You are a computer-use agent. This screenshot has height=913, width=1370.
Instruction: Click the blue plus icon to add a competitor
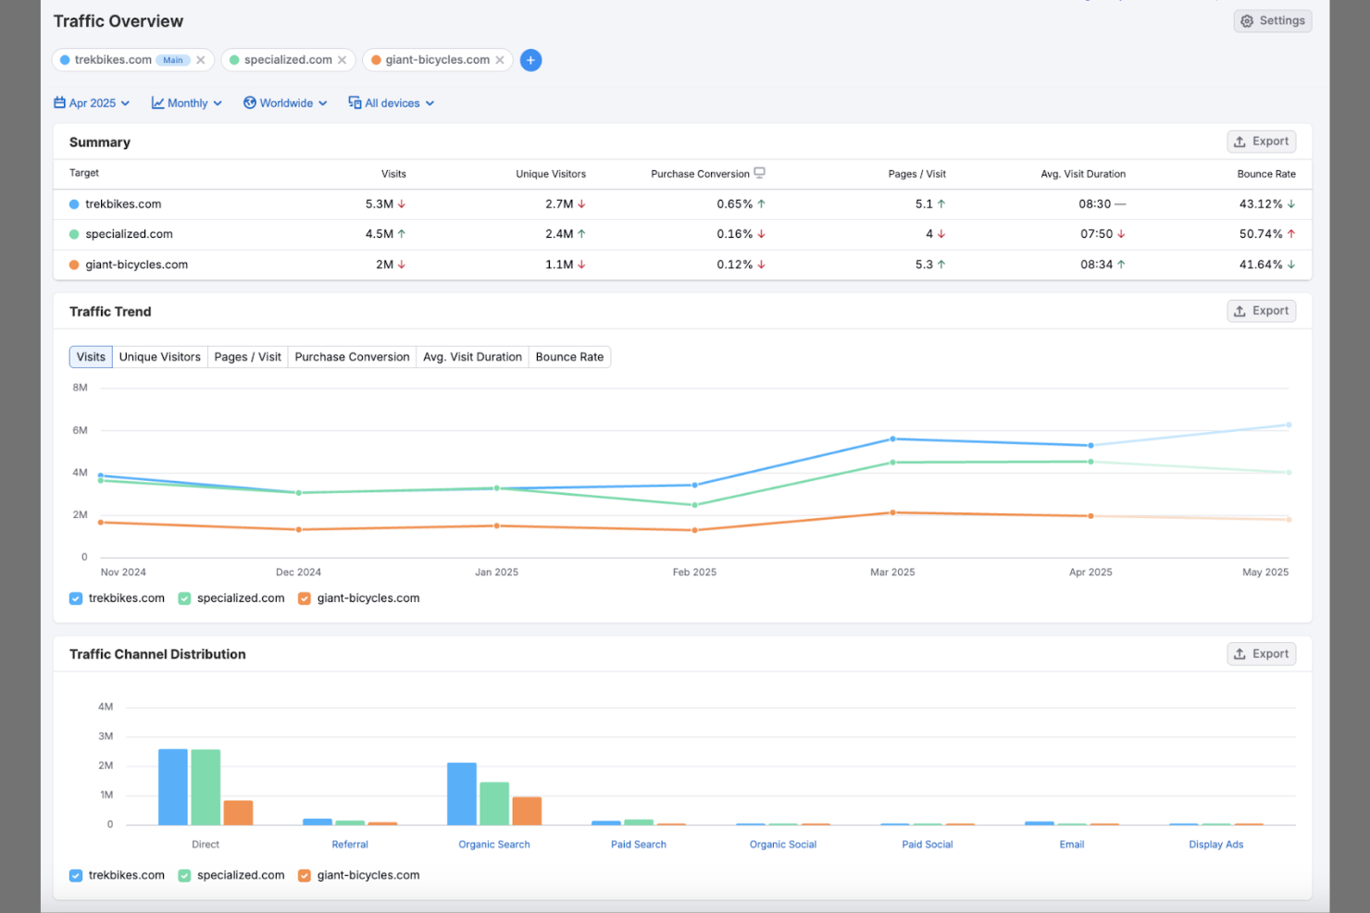click(530, 60)
